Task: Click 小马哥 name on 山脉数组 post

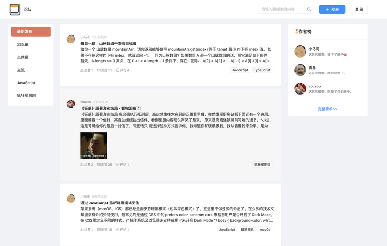Action: [85, 37]
